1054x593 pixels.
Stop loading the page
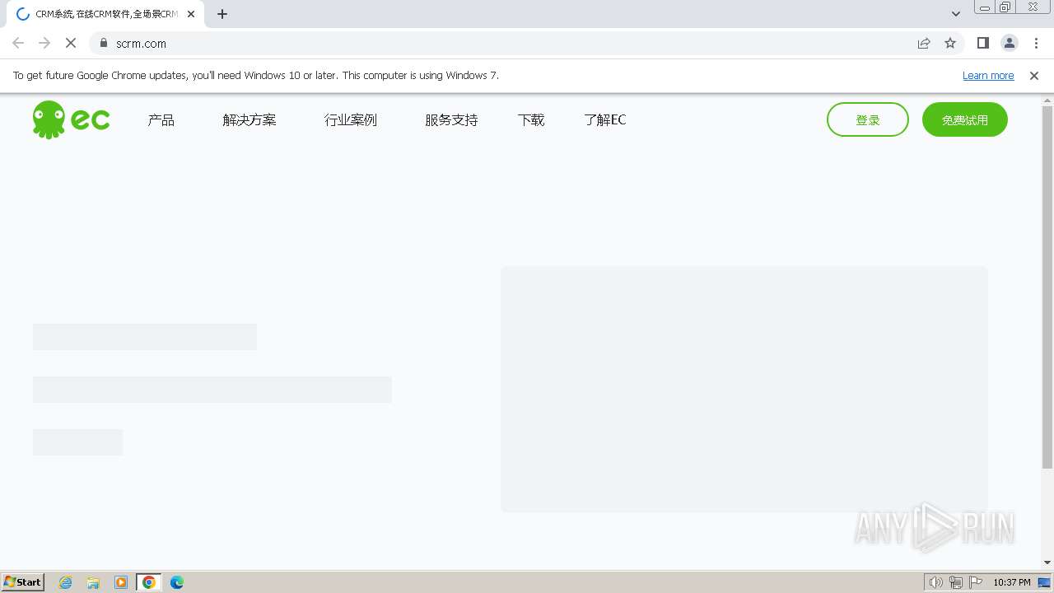pyautogui.click(x=70, y=43)
